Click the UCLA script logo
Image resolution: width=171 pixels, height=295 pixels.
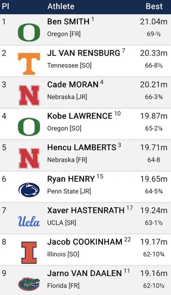[29, 221]
